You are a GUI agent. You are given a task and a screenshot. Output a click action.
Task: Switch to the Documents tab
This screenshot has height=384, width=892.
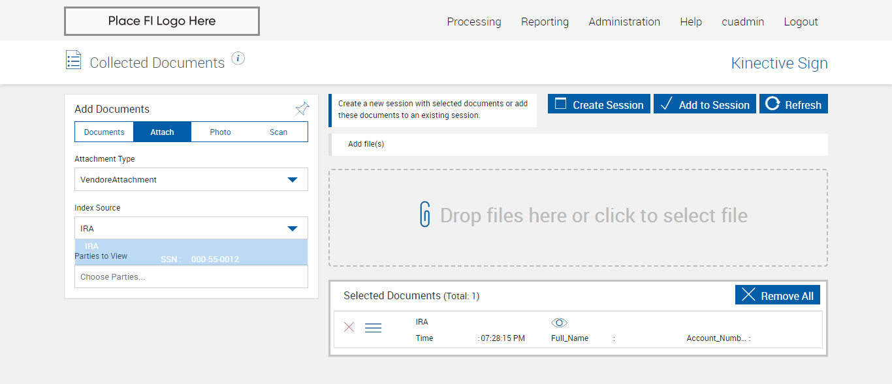click(104, 132)
